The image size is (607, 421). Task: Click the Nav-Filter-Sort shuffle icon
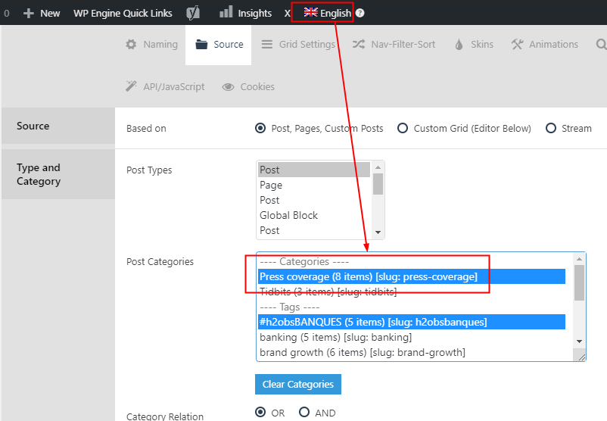tap(359, 44)
